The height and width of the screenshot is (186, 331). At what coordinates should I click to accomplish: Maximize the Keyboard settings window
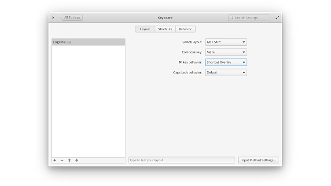277,18
